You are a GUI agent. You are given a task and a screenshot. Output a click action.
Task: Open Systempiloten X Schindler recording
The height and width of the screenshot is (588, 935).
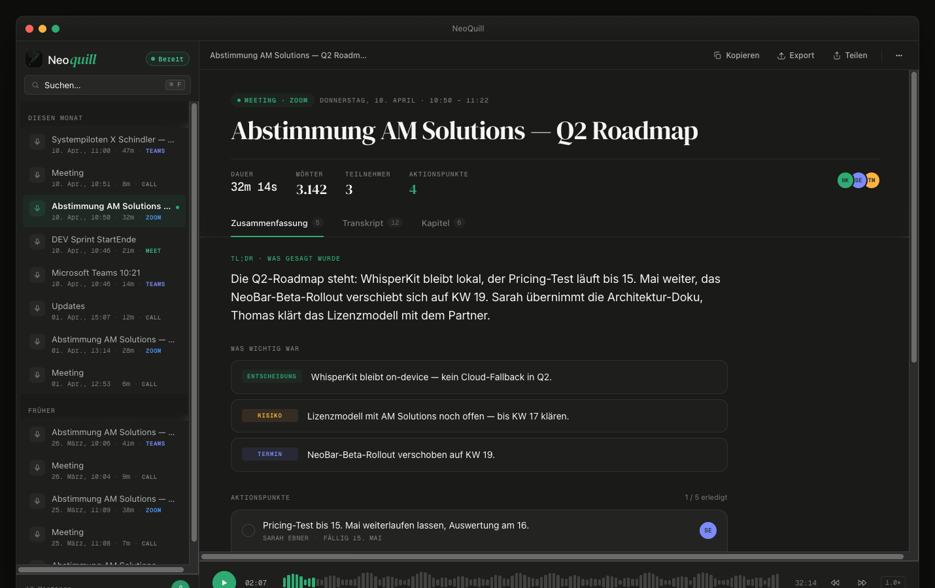pos(105,144)
